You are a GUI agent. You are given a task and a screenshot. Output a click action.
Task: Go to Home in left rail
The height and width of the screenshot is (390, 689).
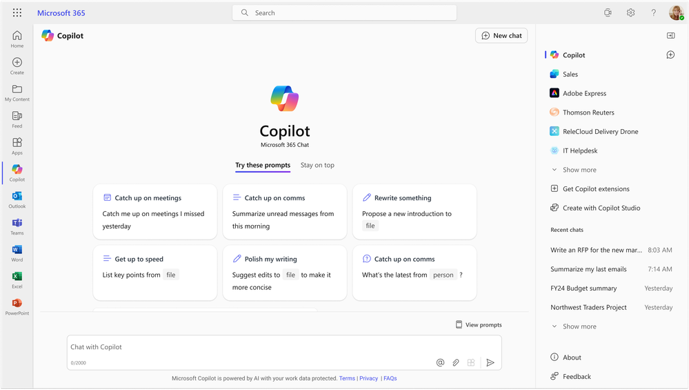17,39
